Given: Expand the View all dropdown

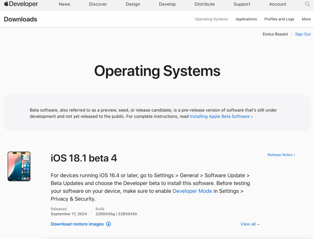Looking at the screenshot, I should click(250, 224).
